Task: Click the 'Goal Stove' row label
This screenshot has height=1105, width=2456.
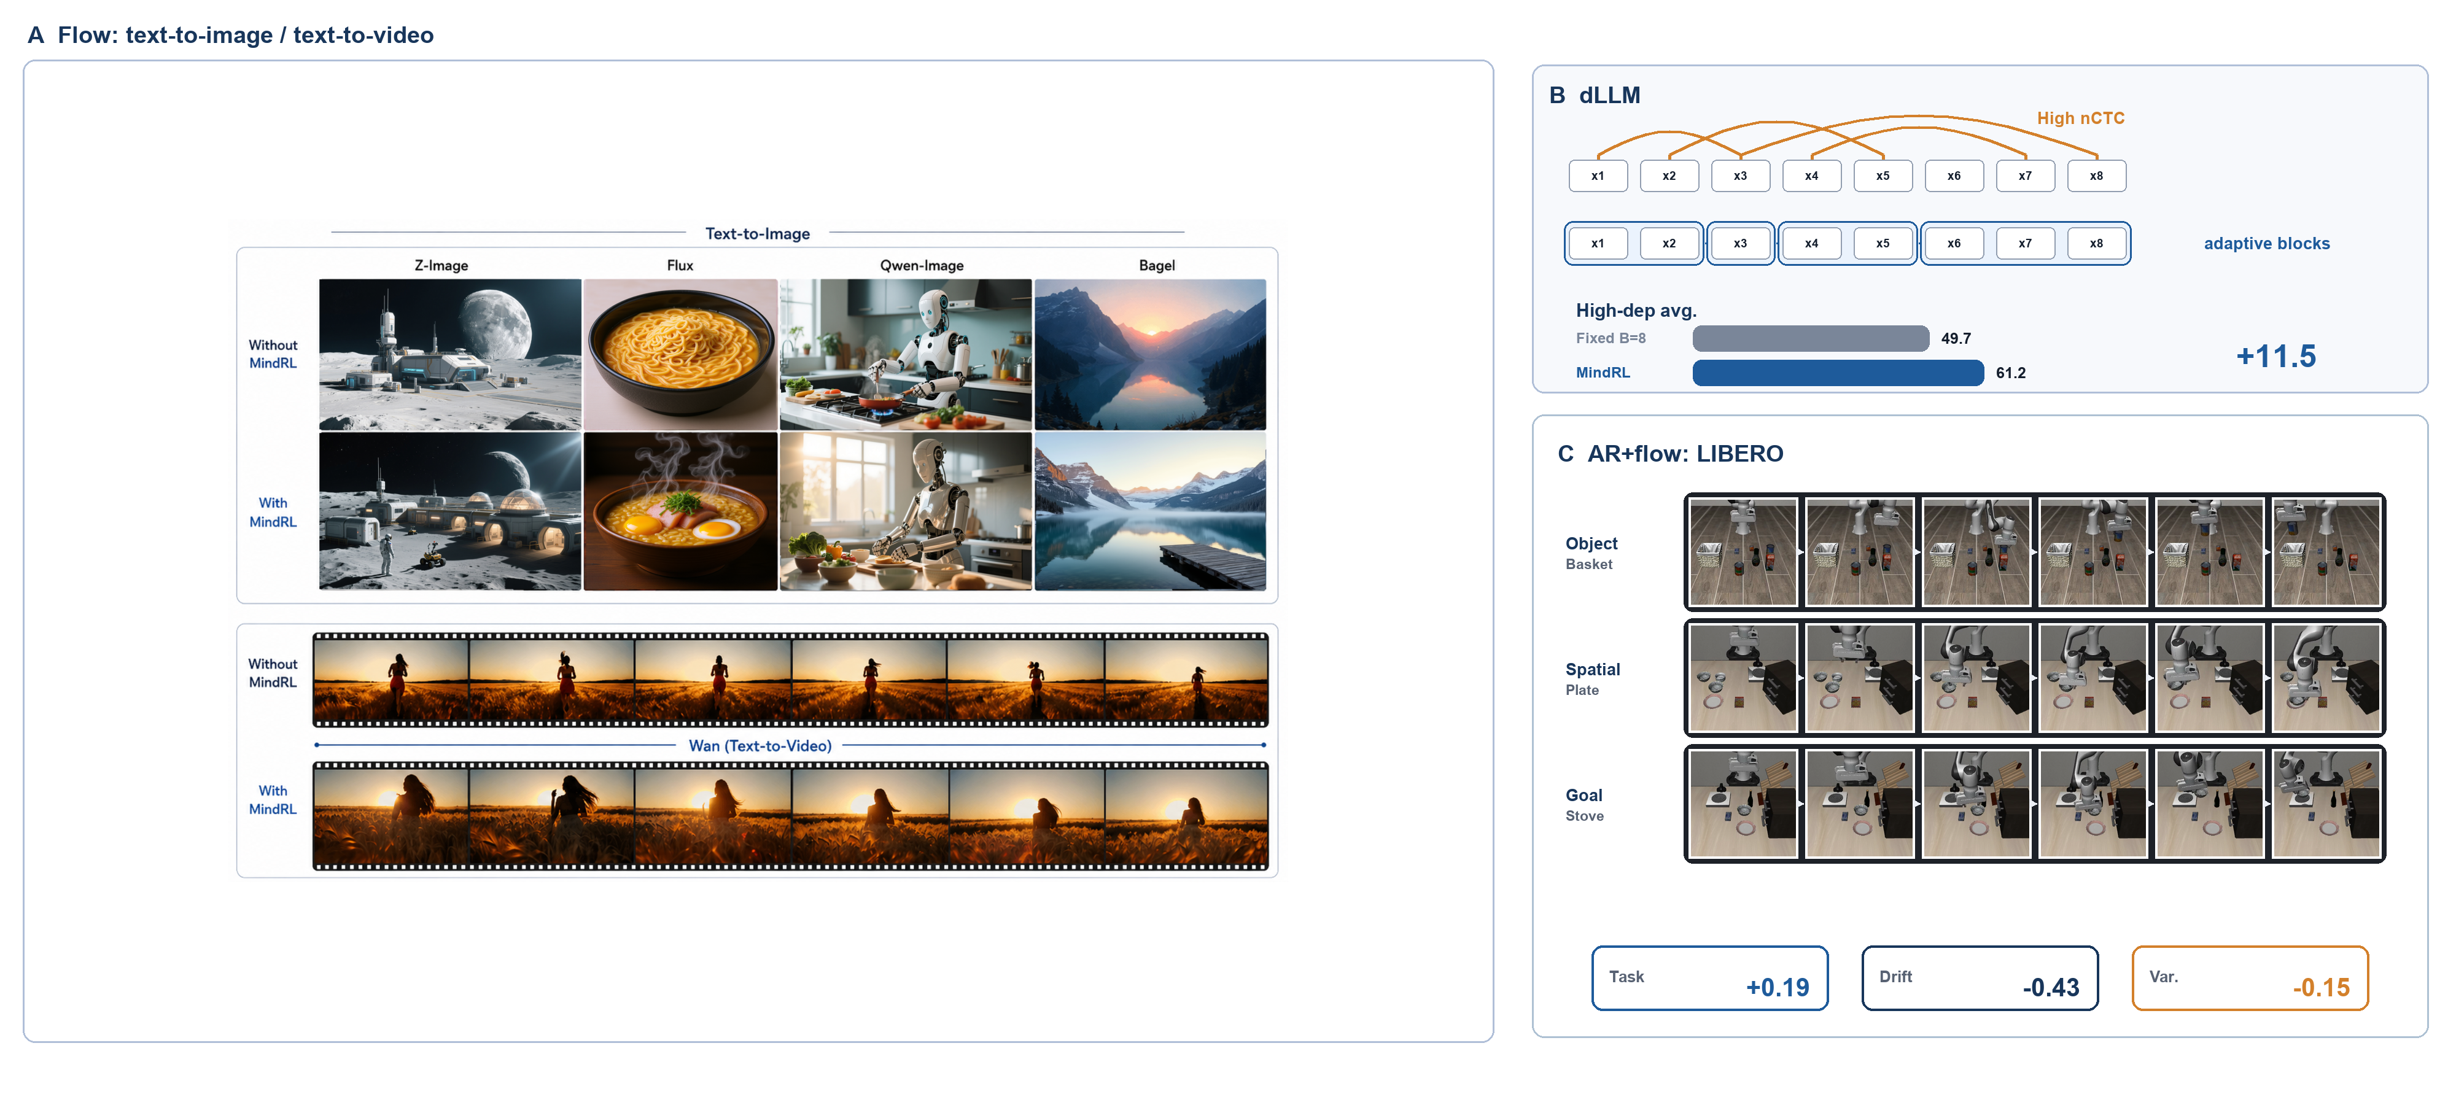Action: (1585, 805)
